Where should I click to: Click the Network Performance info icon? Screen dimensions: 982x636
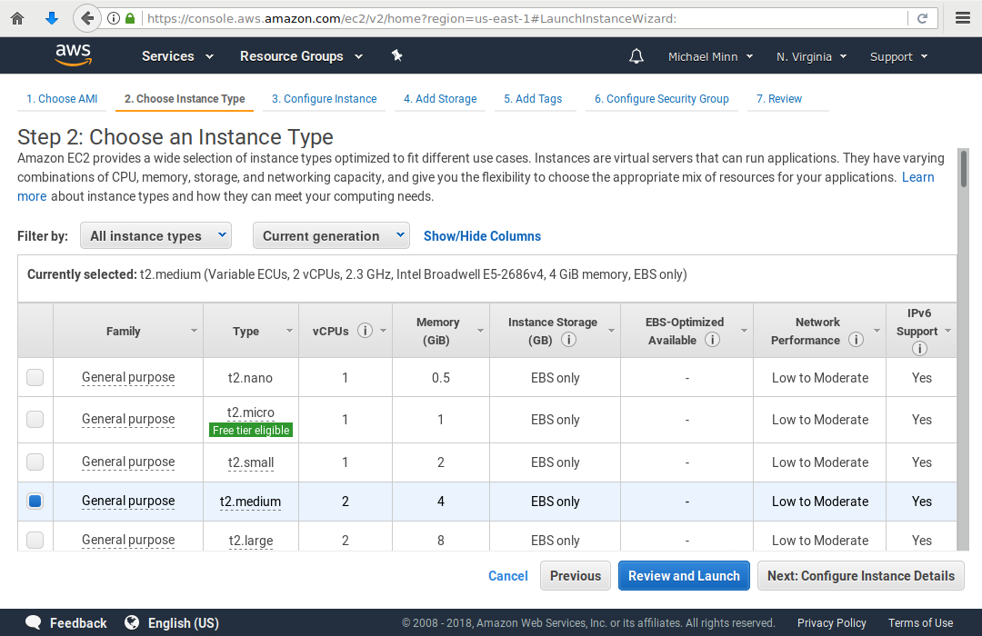coord(856,340)
